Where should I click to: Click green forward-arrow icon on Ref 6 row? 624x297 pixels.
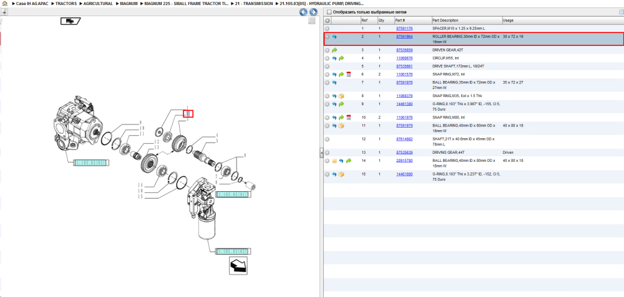tap(341, 74)
